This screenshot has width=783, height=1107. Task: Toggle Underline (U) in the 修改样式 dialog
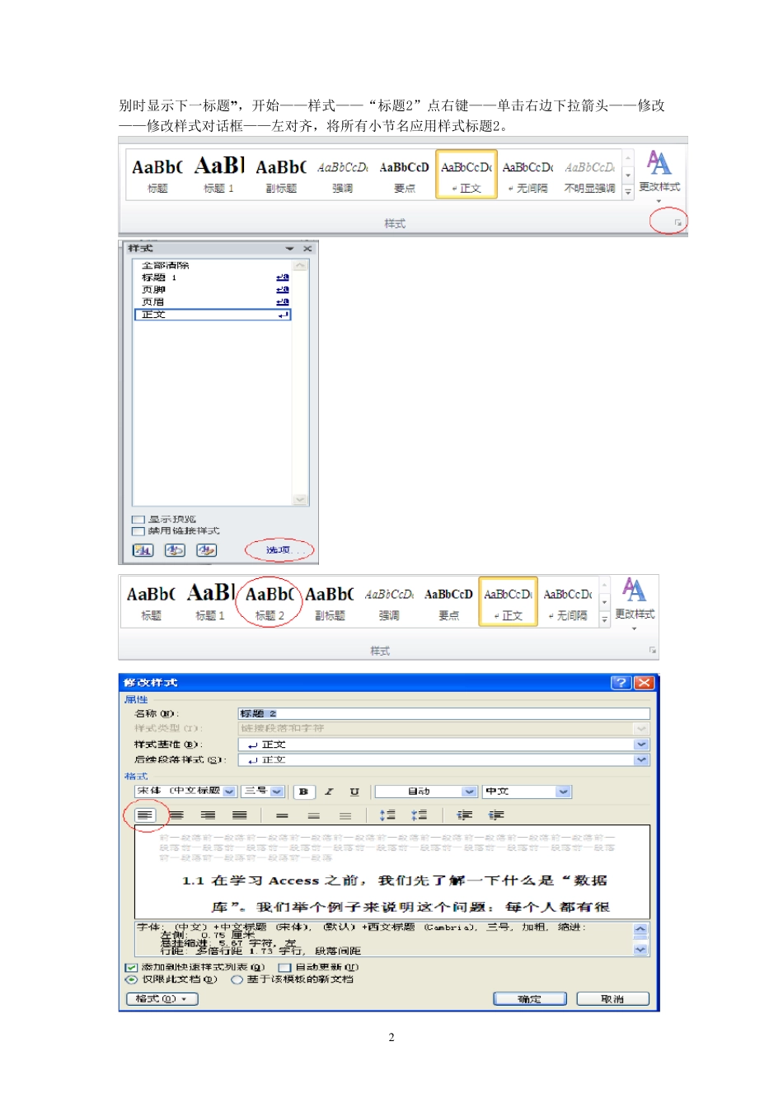pos(354,792)
